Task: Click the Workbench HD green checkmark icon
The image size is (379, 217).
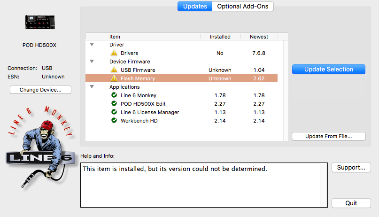Action: click(114, 121)
